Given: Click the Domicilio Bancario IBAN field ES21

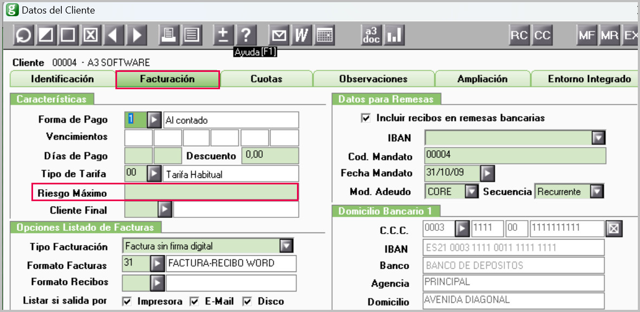Looking at the screenshot, I should click(514, 247).
